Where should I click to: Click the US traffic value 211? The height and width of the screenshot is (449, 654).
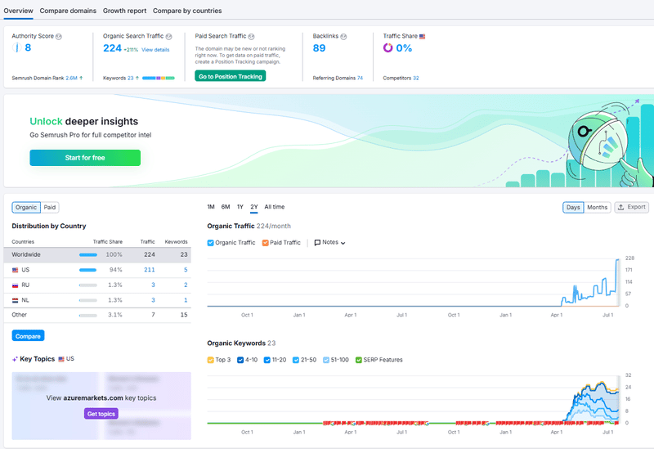point(150,270)
